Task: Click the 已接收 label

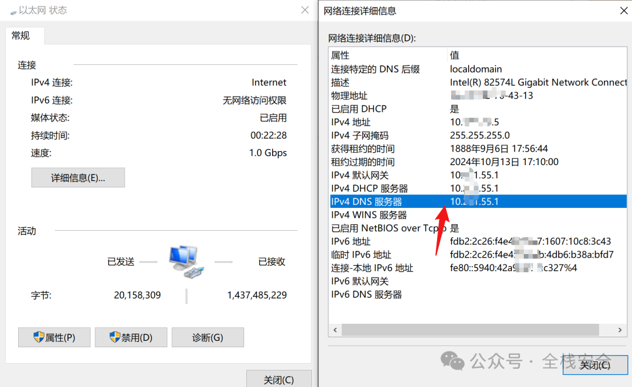Action: [x=272, y=262]
